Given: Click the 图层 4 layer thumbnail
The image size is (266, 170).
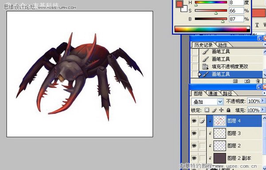Looking at the screenshot, I should 220,121.
